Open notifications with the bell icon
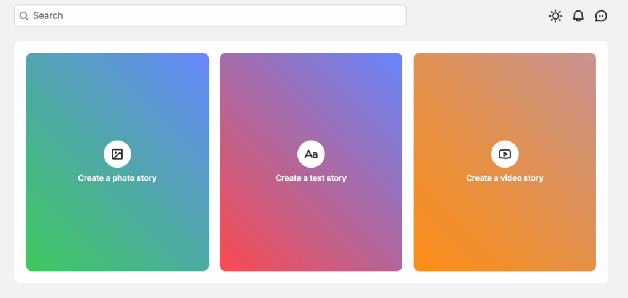The image size is (628, 298). click(x=578, y=16)
